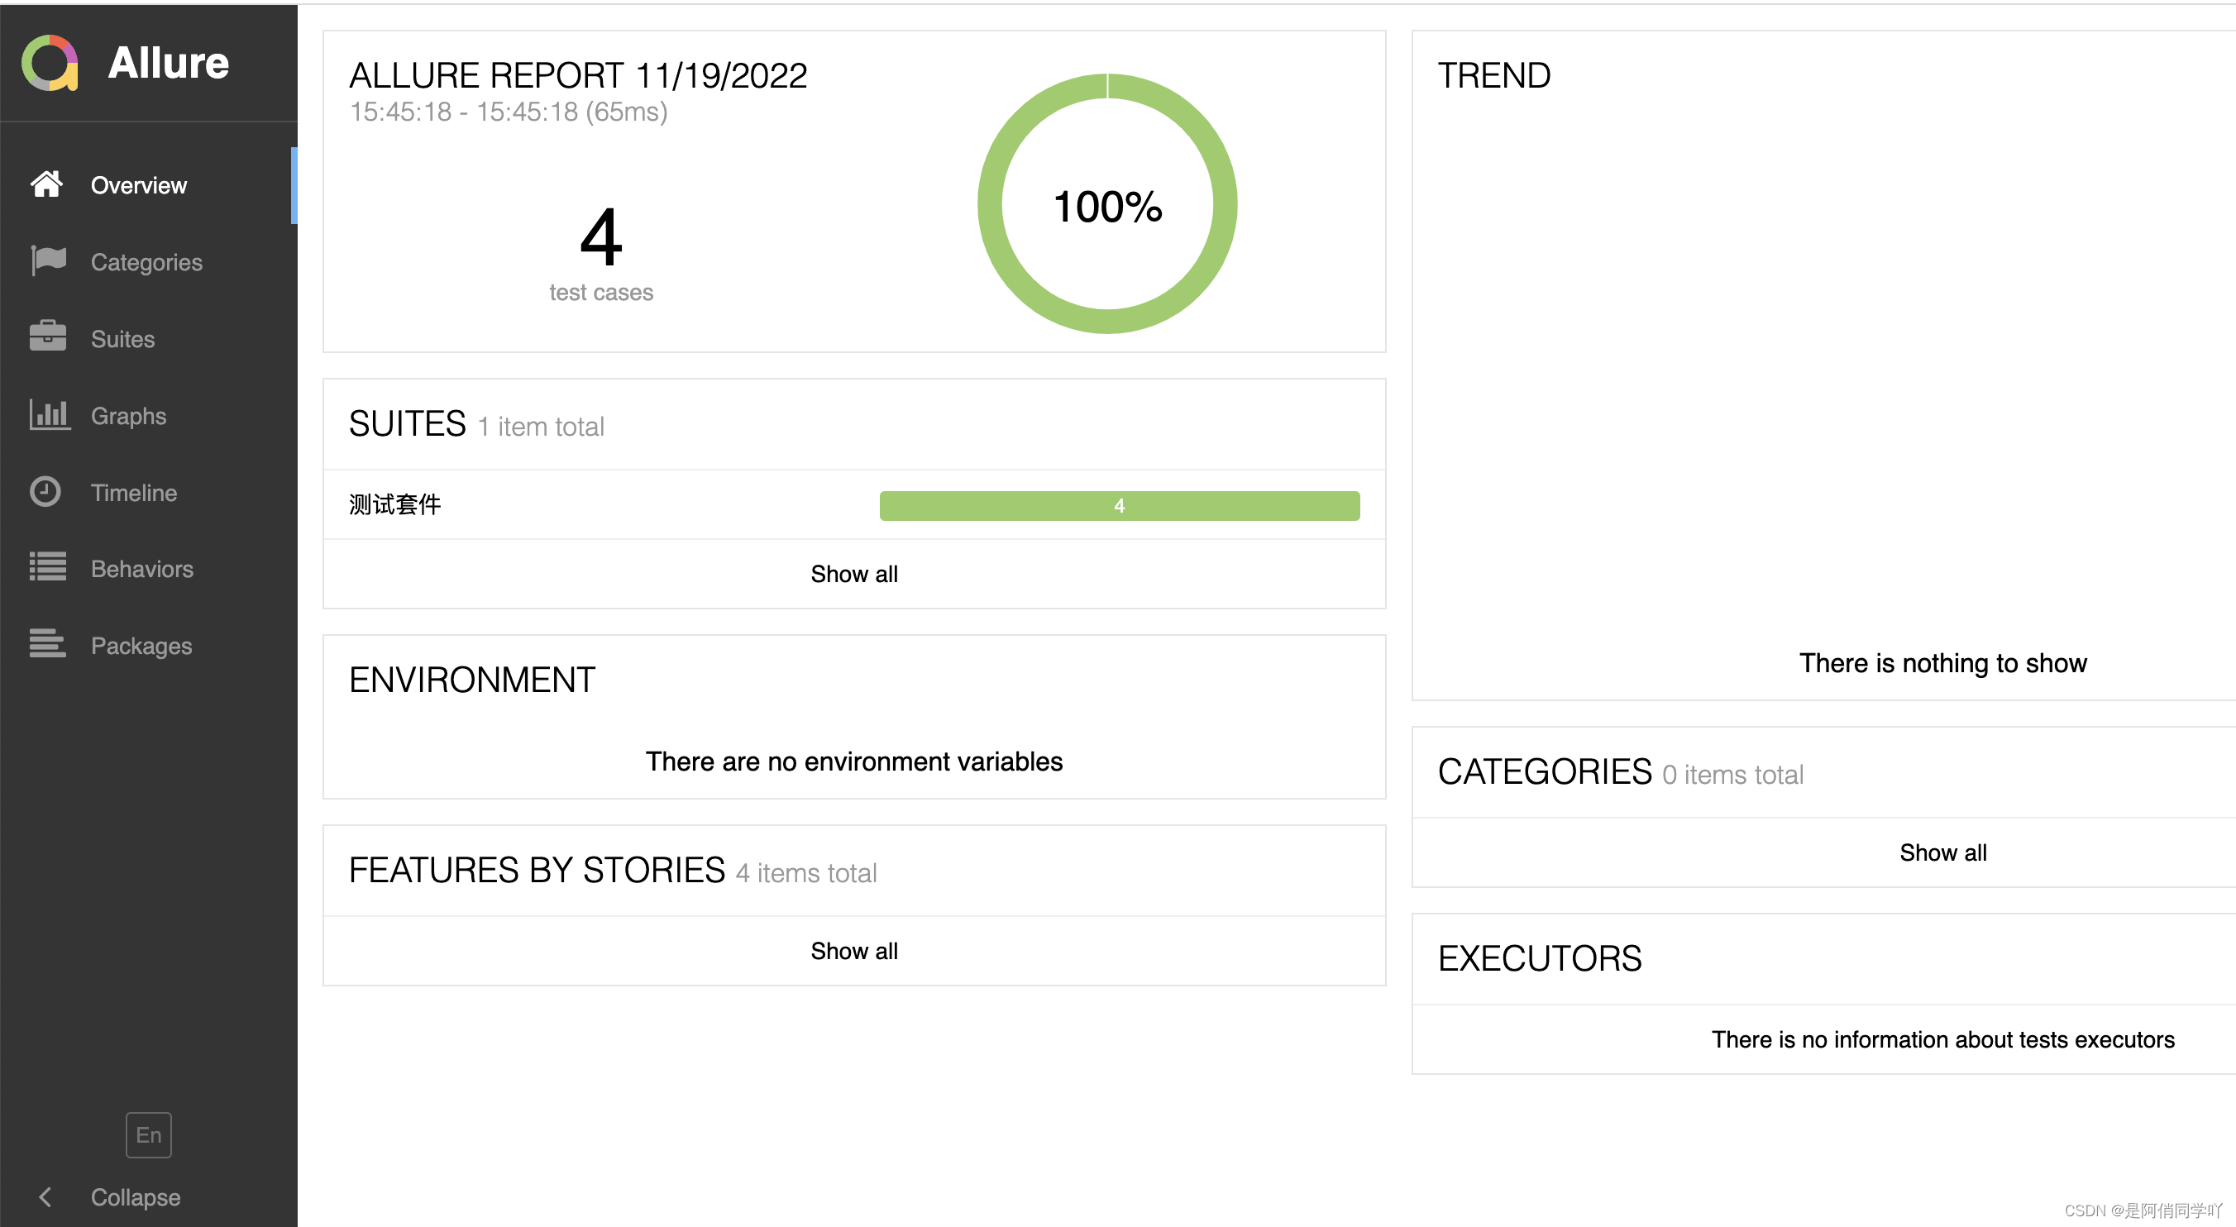This screenshot has width=2236, height=1227.
Task: Click the Collapse label in sidebar
Action: pyautogui.click(x=136, y=1196)
